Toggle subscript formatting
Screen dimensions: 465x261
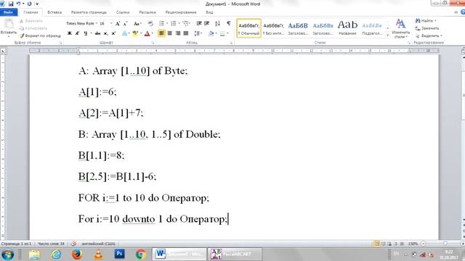click(105, 33)
